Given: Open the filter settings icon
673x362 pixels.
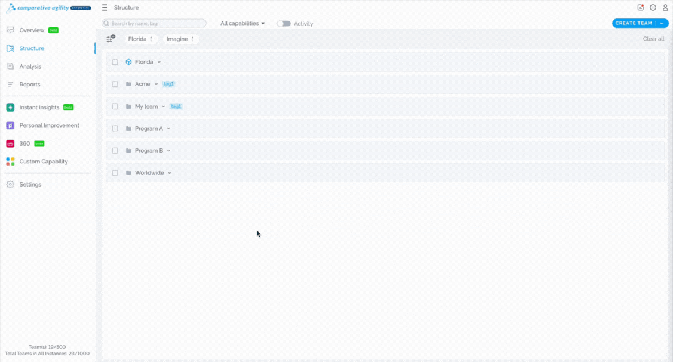Looking at the screenshot, I should 110,39.
